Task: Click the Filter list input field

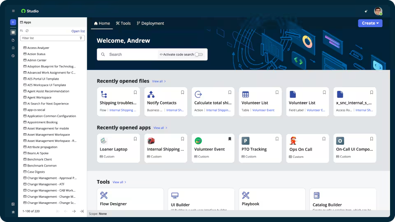Action: click(52, 38)
